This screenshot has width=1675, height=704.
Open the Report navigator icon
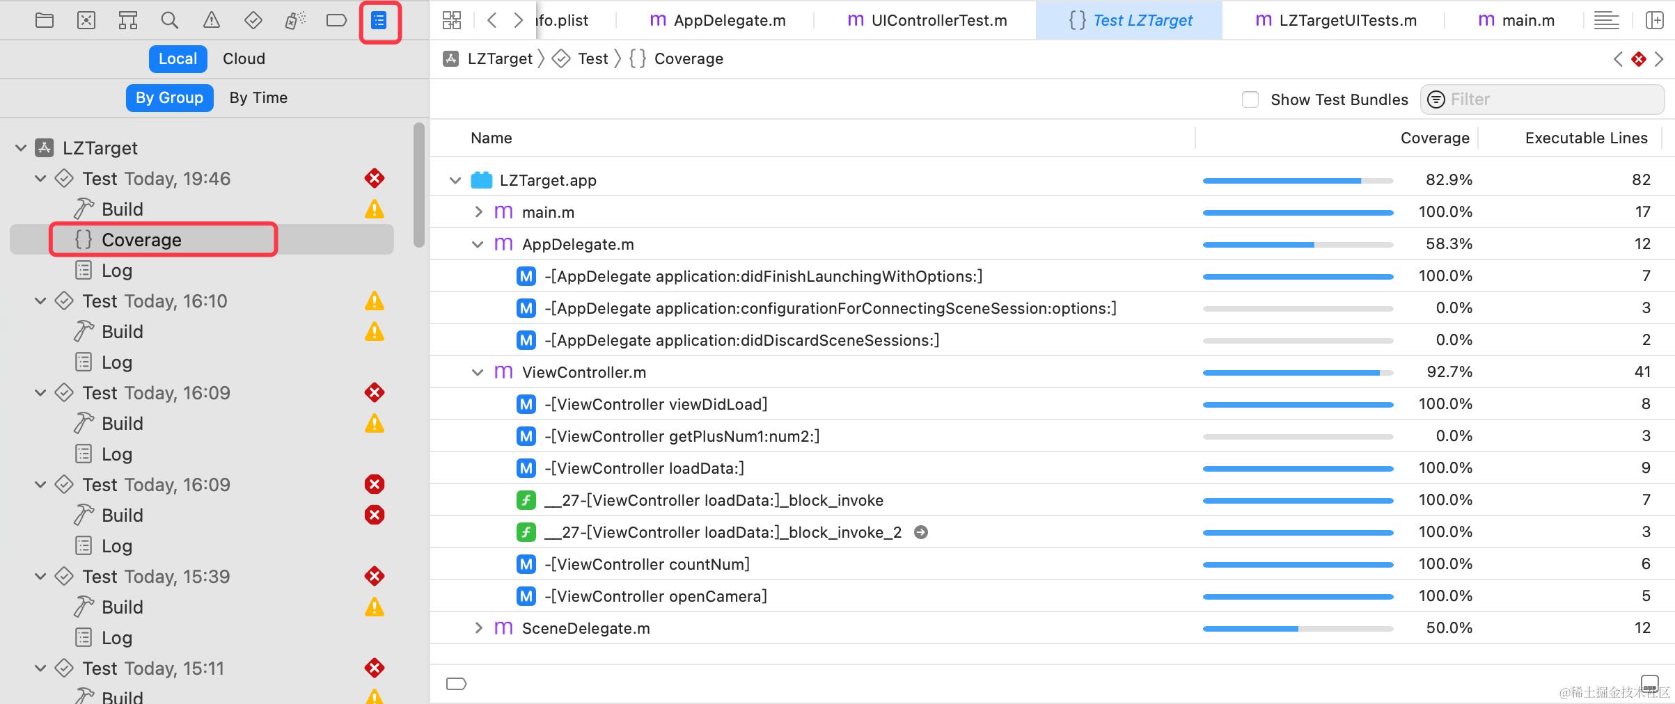(379, 21)
